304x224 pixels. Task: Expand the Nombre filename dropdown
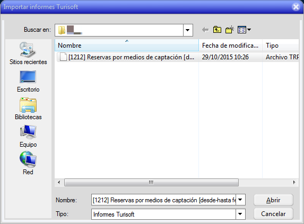pos(240,200)
